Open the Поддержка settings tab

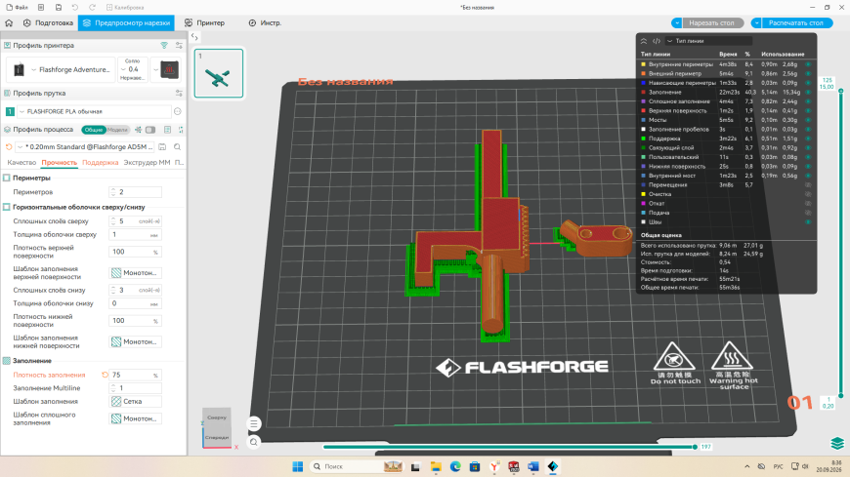pyautogui.click(x=101, y=163)
